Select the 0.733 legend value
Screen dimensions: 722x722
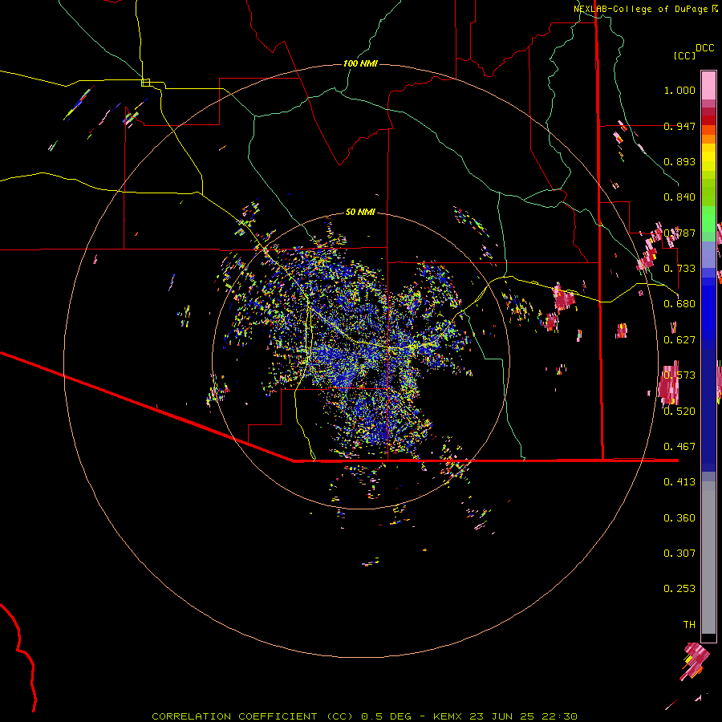(679, 269)
